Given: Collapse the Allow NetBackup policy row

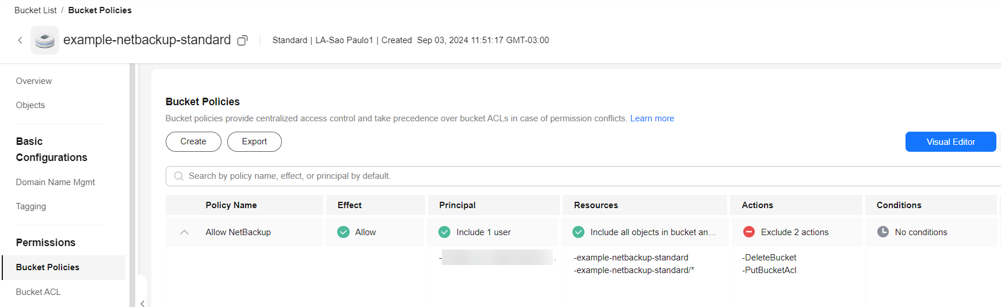Looking at the screenshot, I should pyautogui.click(x=184, y=232).
